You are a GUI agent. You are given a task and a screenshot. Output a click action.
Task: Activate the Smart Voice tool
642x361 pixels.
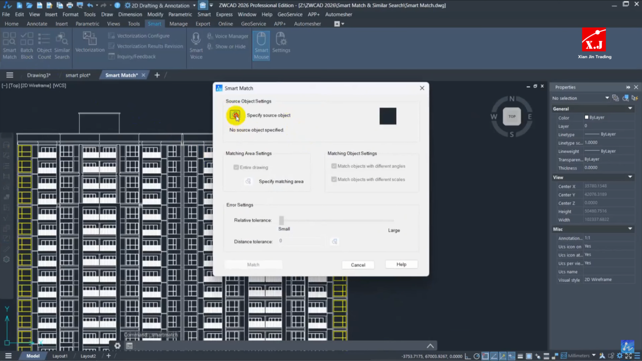click(x=196, y=45)
